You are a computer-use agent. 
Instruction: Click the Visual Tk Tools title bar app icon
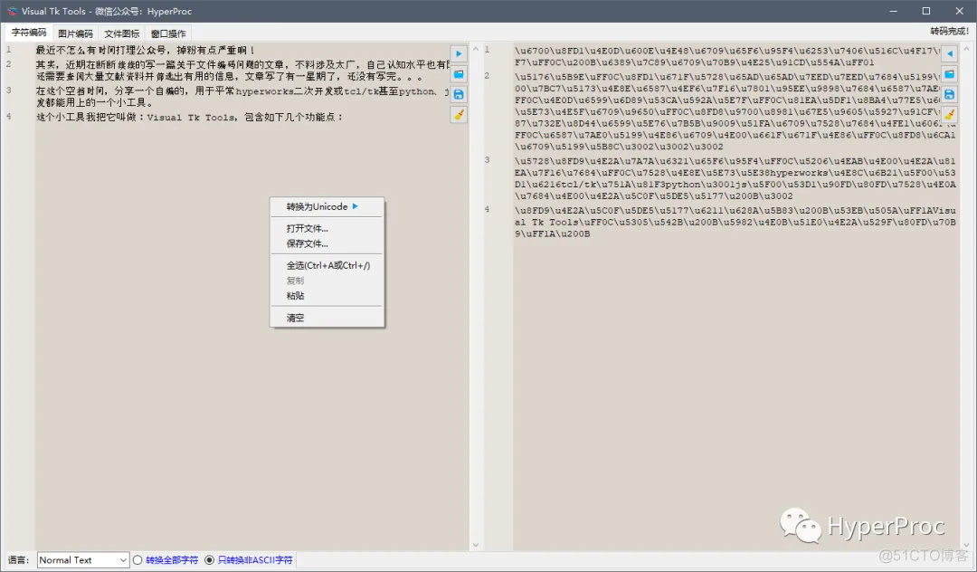click(12, 11)
